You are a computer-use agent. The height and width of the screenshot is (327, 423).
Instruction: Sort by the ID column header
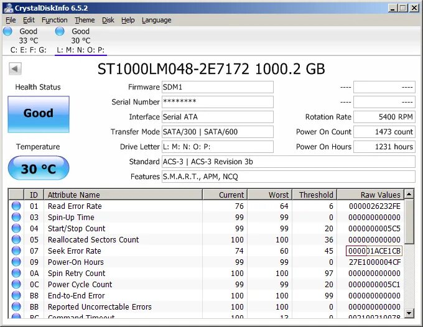[34, 195]
